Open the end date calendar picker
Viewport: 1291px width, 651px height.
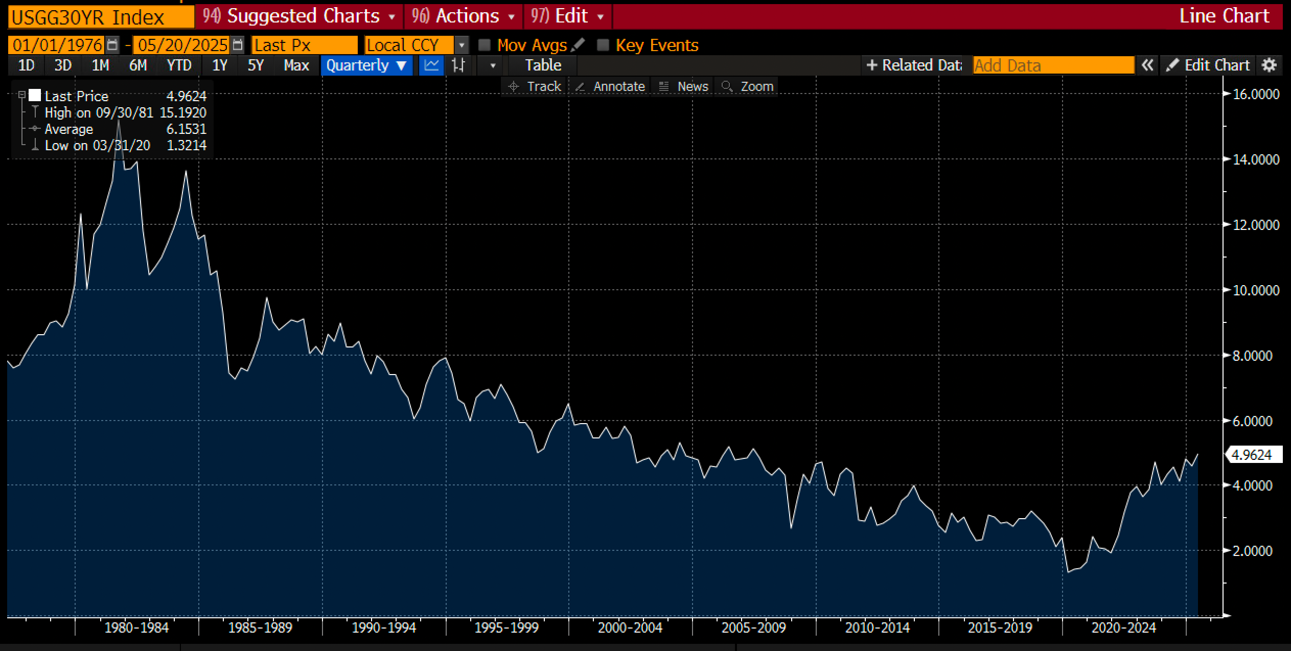point(237,45)
